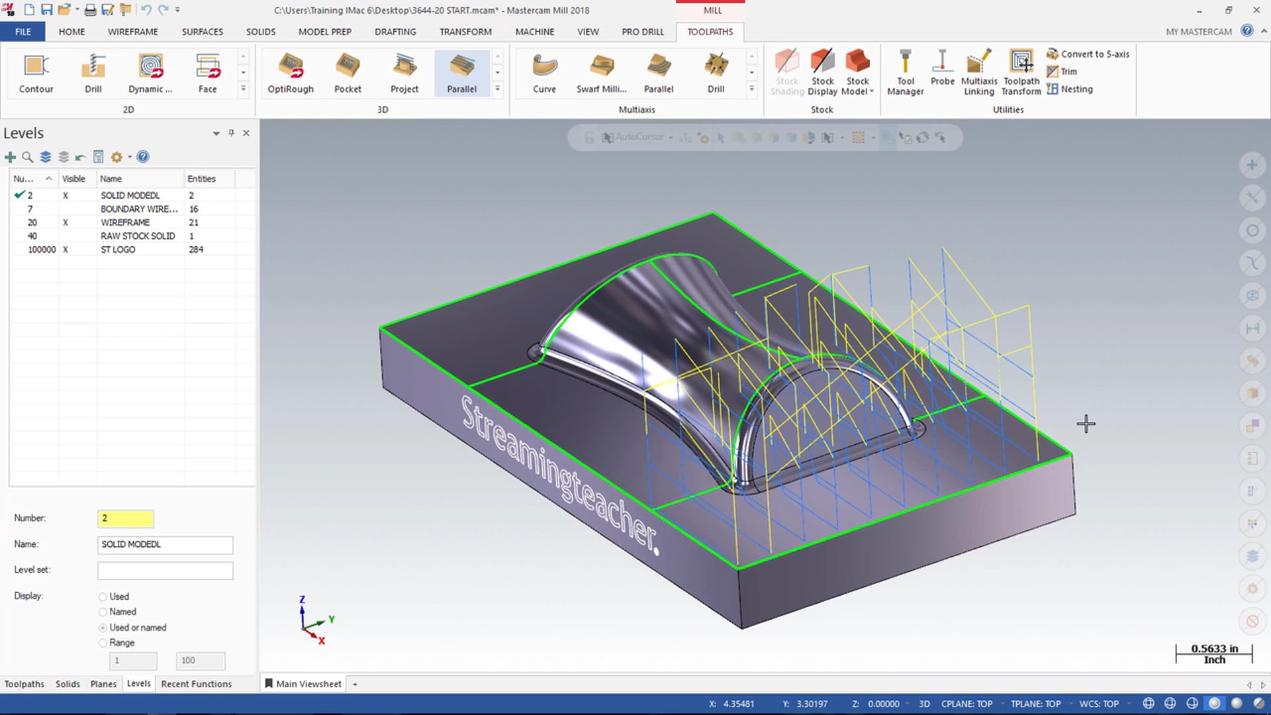This screenshot has height=715, width=1271.
Task: Click the CPLANE: TOP status button
Action: 966,704
